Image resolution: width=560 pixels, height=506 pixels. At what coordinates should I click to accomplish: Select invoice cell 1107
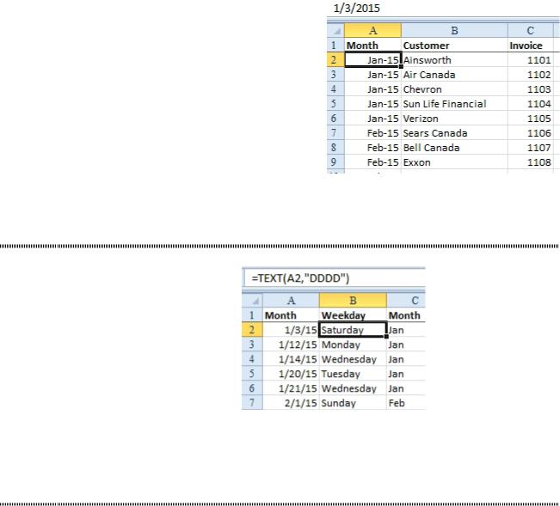pyautogui.click(x=531, y=148)
